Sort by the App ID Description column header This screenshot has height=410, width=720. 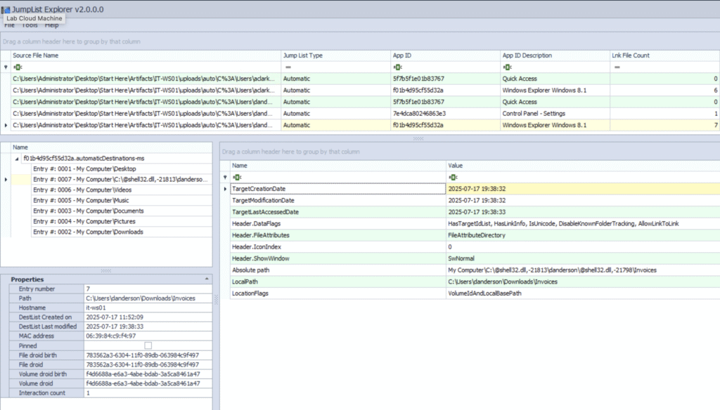527,55
